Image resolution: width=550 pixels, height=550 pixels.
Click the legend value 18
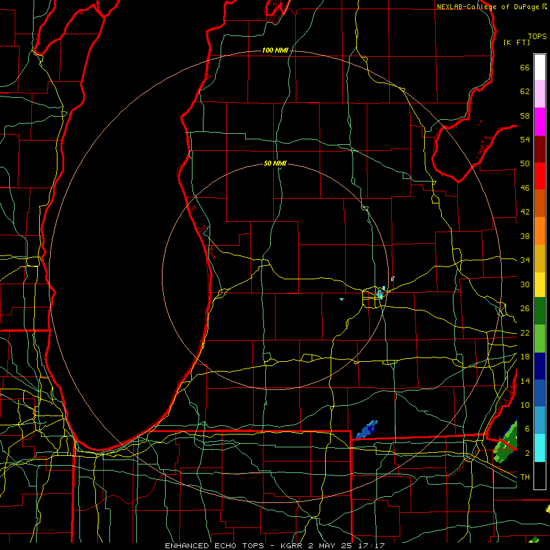tap(525, 357)
